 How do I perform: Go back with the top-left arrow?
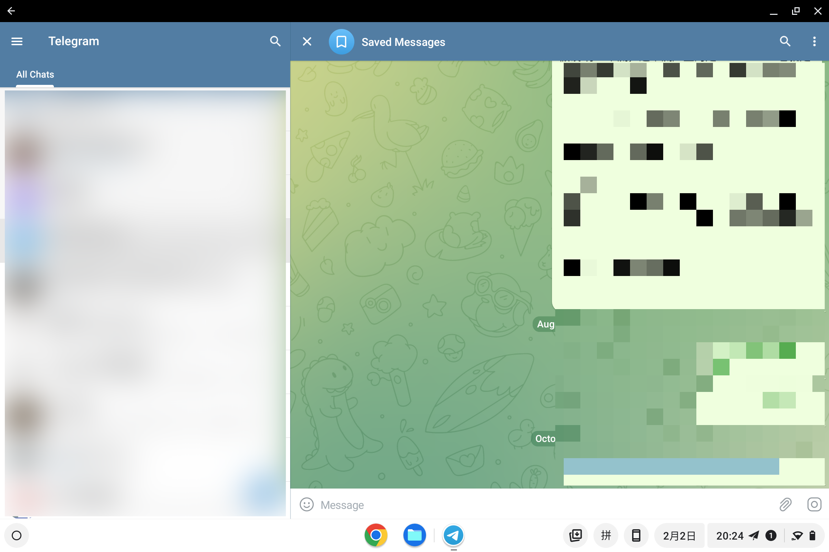click(x=12, y=11)
